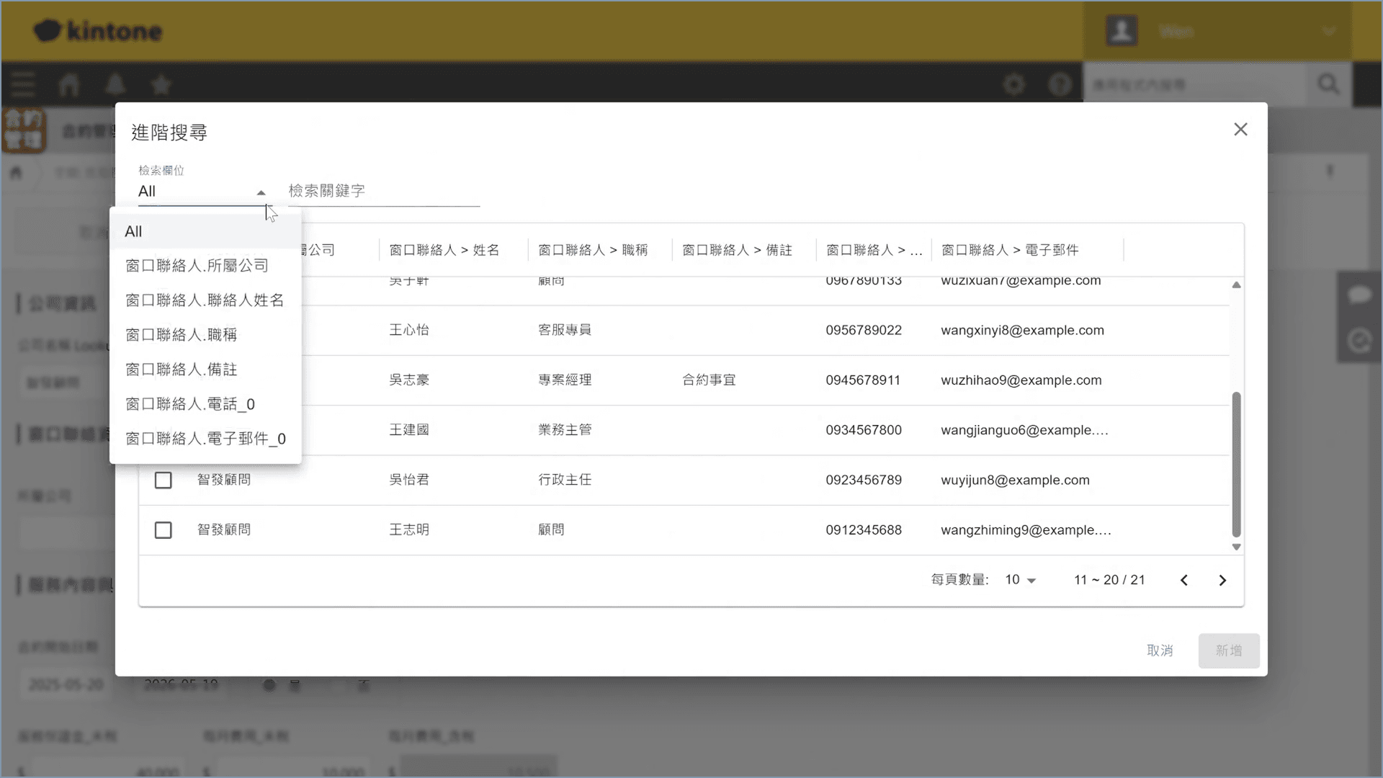Check the checkbox on 王志明's row
This screenshot has height=778, width=1383.
coord(163,529)
